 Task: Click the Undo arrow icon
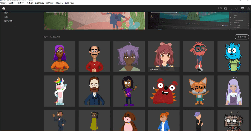(231, 9)
